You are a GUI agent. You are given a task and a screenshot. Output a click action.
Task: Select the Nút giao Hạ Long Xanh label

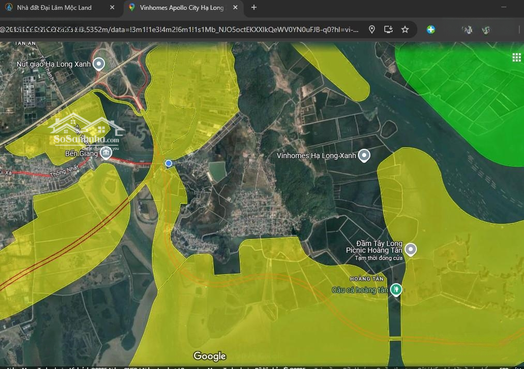[54, 64]
